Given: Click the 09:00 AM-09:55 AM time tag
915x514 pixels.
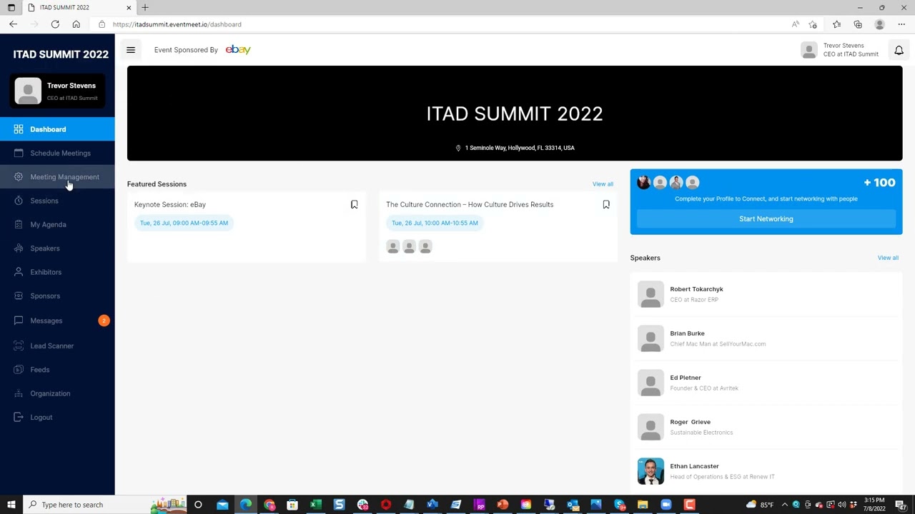Looking at the screenshot, I should [x=184, y=223].
